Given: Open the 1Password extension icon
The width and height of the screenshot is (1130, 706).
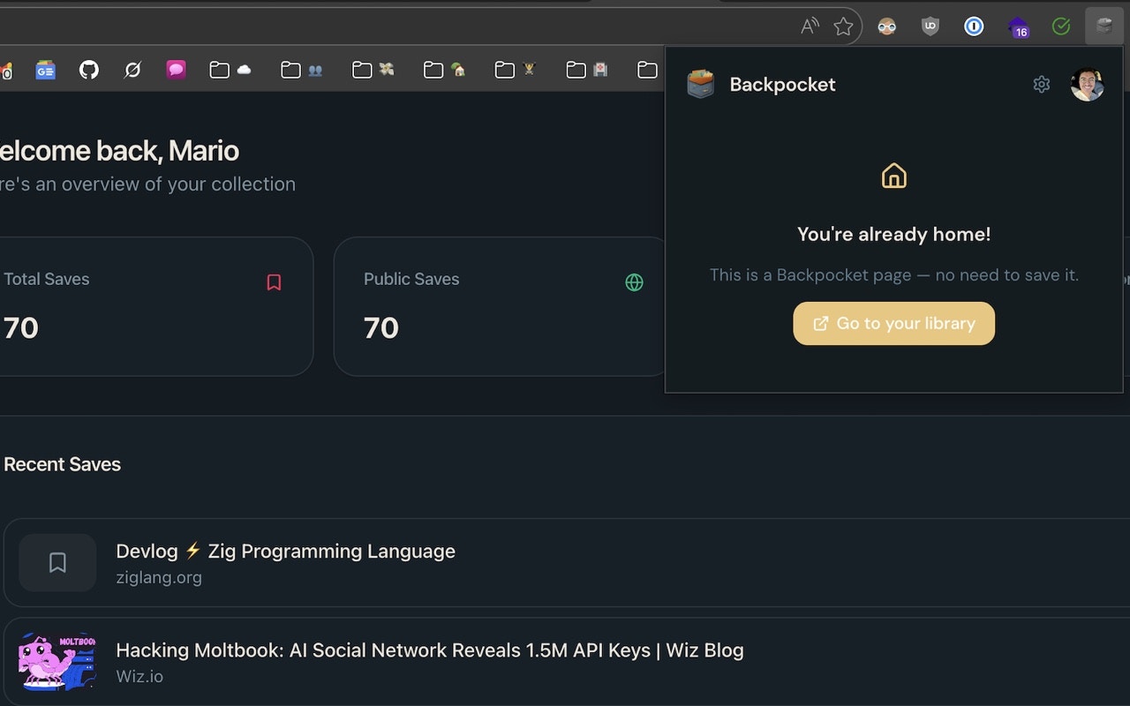Looking at the screenshot, I should coord(973,26).
